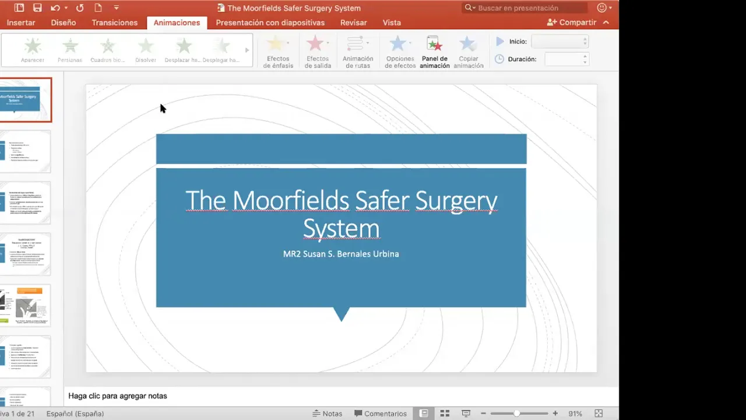Screen dimensions: 746x420
Task: Open the Insertar ribbon tab
Action: (x=21, y=23)
